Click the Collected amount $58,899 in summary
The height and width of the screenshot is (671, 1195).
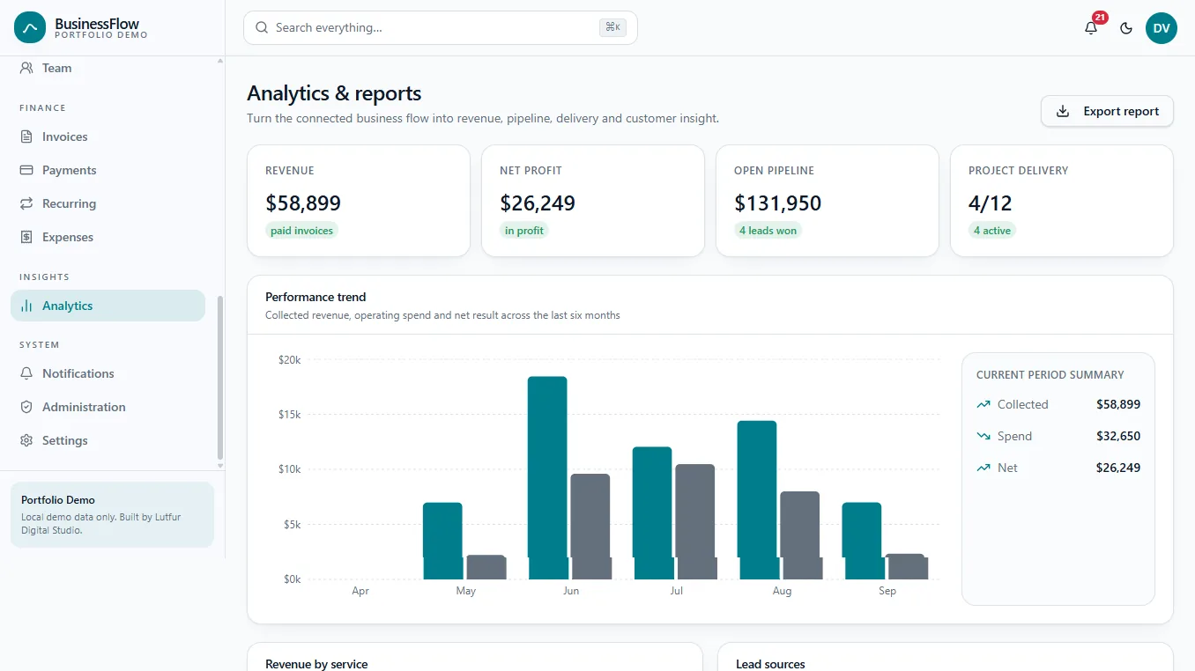pyautogui.click(x=1118, y=405)
